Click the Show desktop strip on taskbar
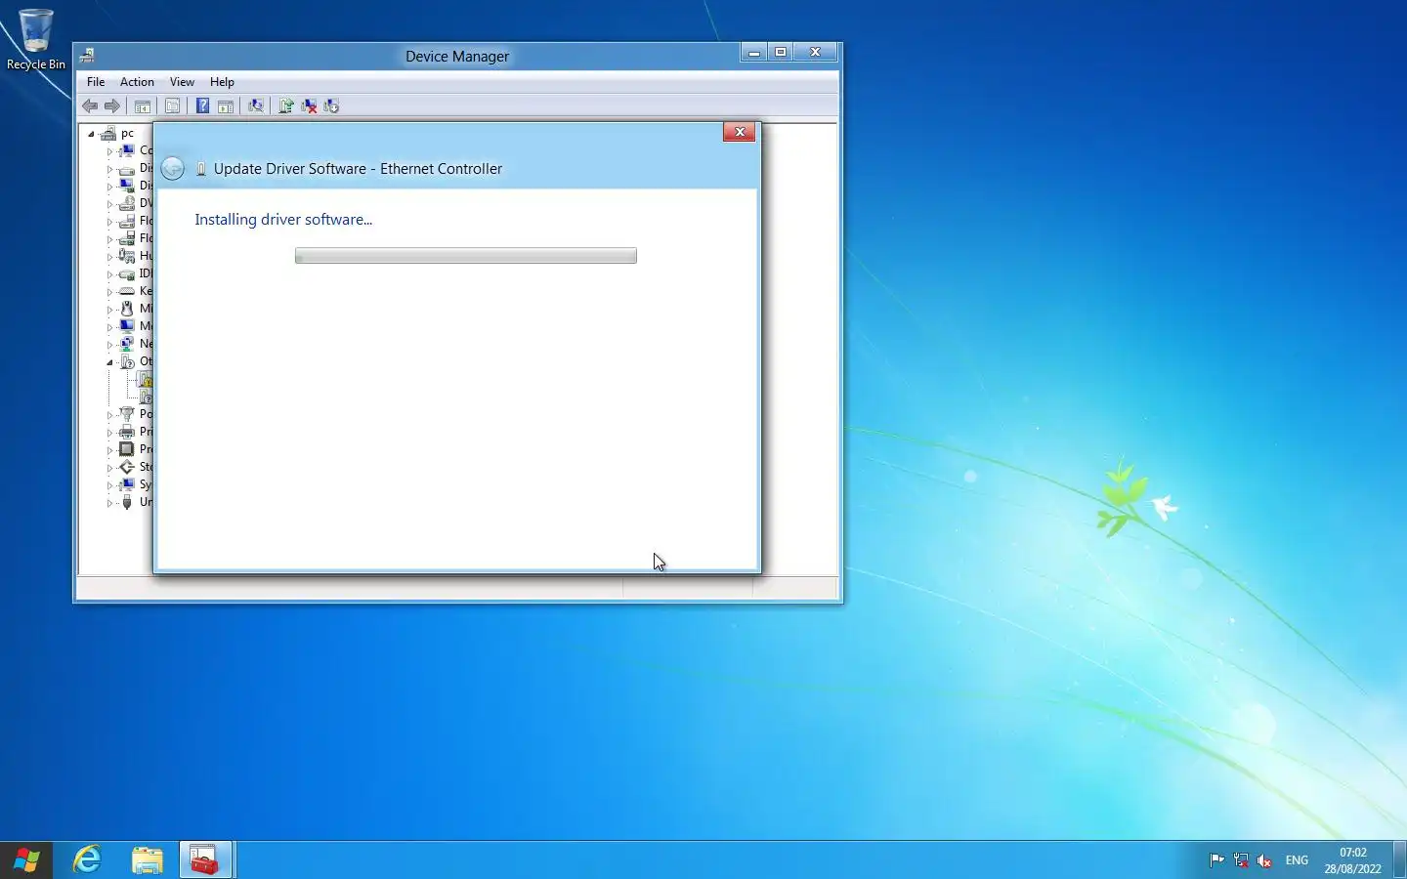The height and width of the screenshot is (879, 1407). pyautogui.click(x=1400, y=860)
